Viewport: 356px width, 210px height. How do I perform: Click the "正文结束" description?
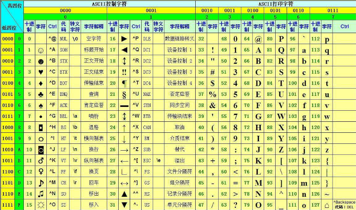tap(94, 72)
